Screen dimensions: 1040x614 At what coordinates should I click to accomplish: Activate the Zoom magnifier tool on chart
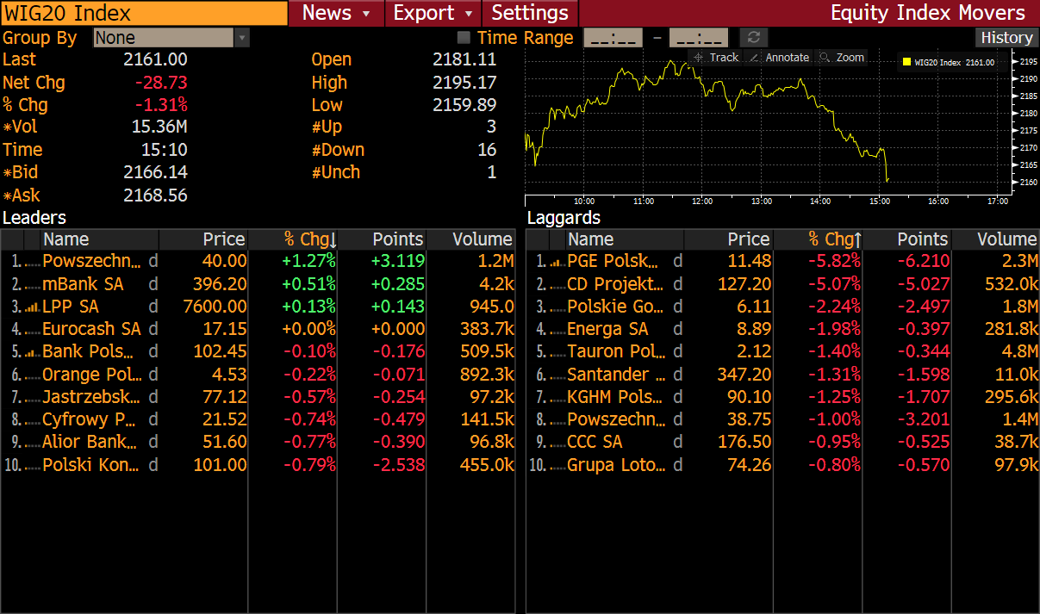(842, 58)
